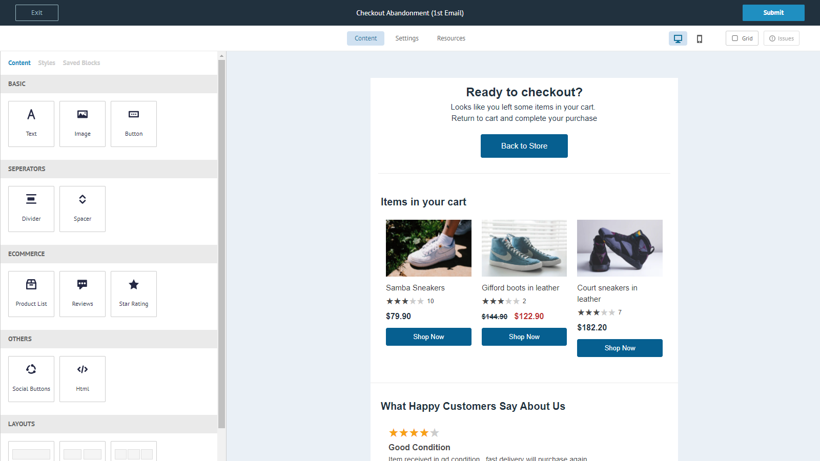Click the star rating of Samba Sneakers
Screen dimensions: 820x461
[x=405, y=301]
